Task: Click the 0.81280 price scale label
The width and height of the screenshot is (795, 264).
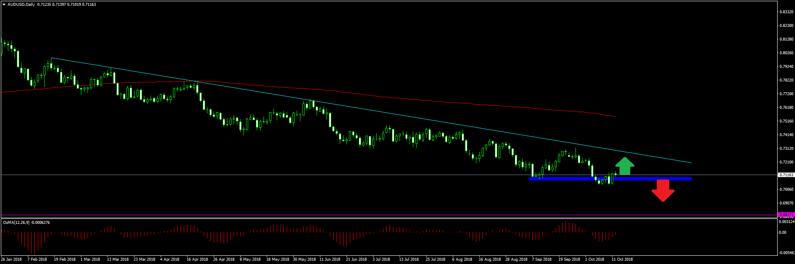Action: (x=787, y=39)
